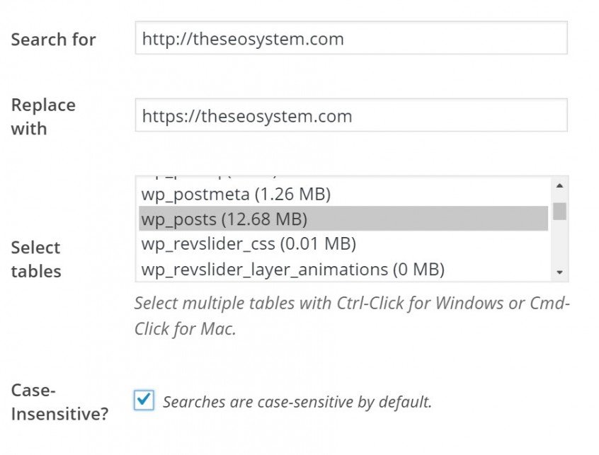
Task: Toggle the case-sensitive search option
Action: (144, 399)
